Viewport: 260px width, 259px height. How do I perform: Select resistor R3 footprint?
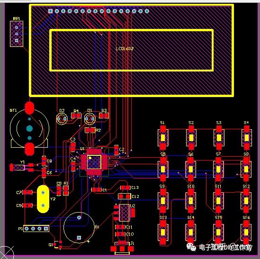click(x=104, y=116)
